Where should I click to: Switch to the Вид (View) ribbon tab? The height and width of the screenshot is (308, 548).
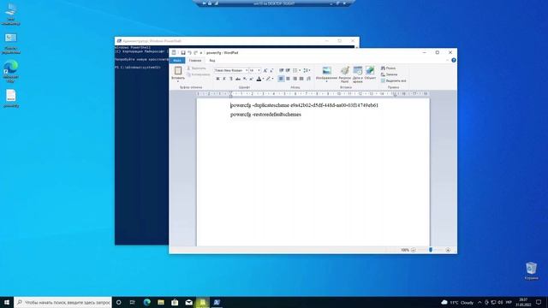click(212, 61)
